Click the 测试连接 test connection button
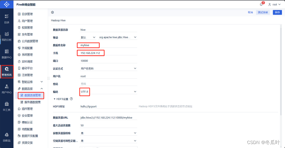Screen dimensions: 285x148 (x=263, y=12)
